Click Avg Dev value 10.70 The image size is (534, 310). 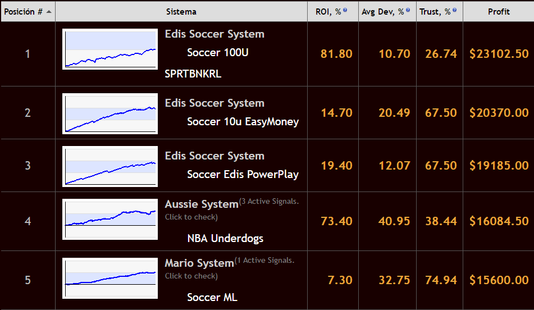point(394,54)
